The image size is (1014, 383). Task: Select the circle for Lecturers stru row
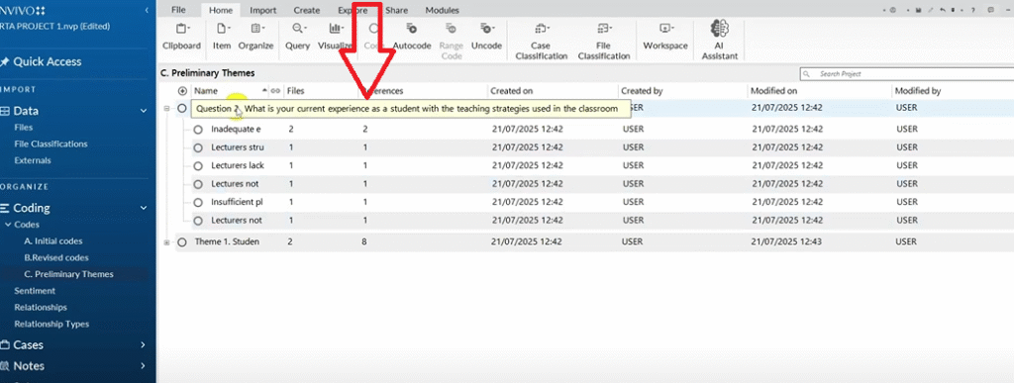click(x=198, y=147)
